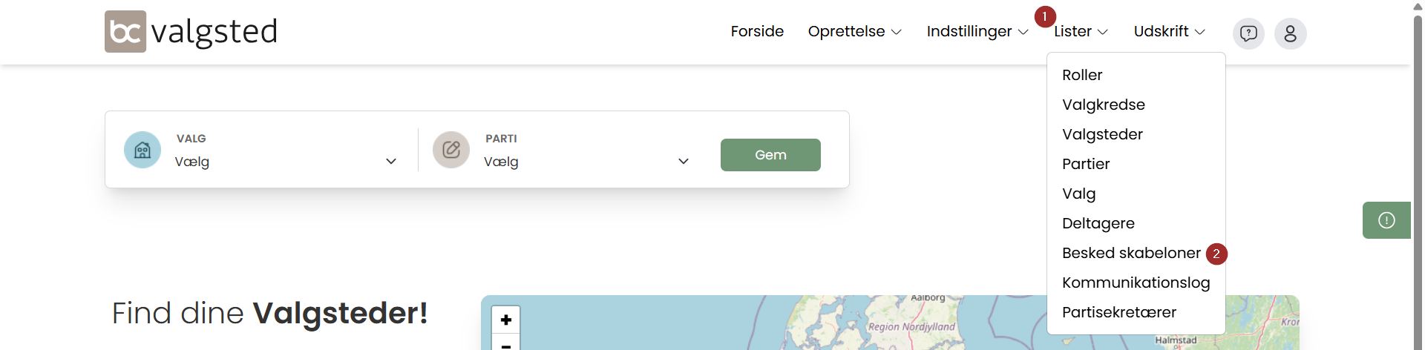
Task: Expand the Udskrift menu
Action: pyautogui.click(x=1169, y=32)
